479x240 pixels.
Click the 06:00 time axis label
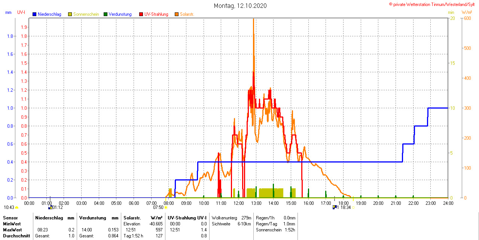[x=134, y=203]
